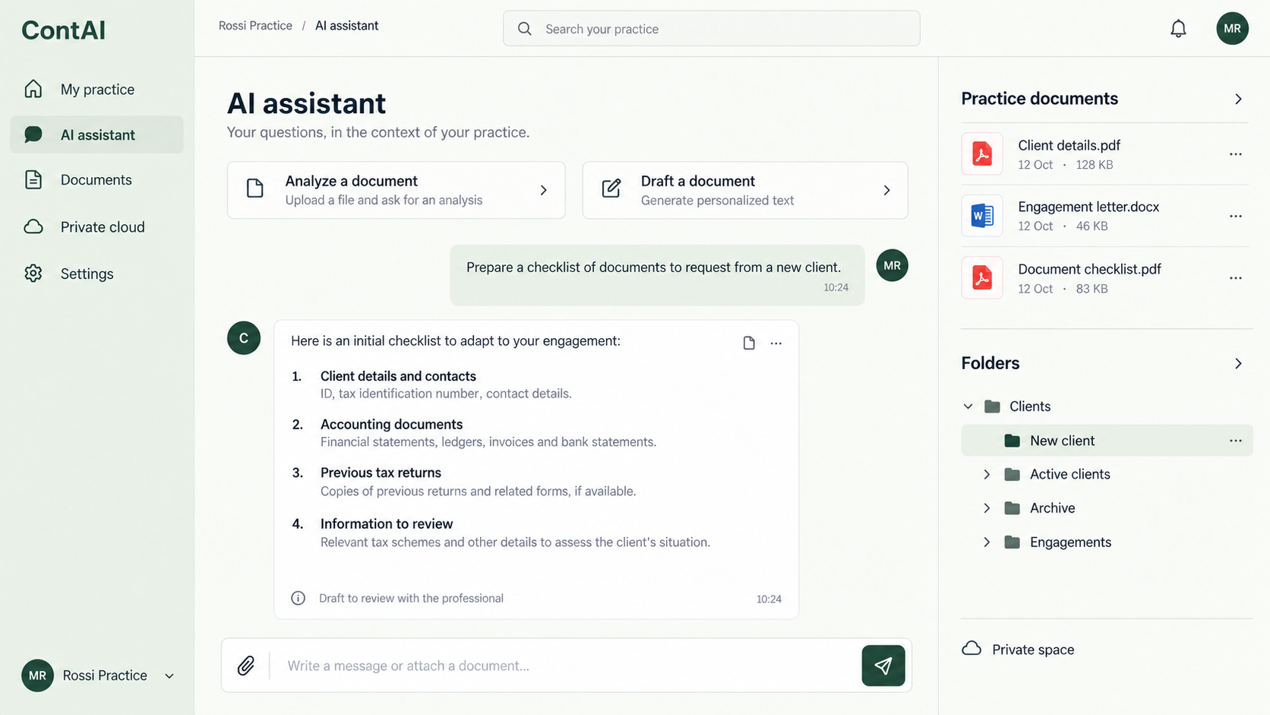The image size is (1270, 715).
Task: Click the Word icon of Engagement letter.docx
Action: [x=982, y=216]
